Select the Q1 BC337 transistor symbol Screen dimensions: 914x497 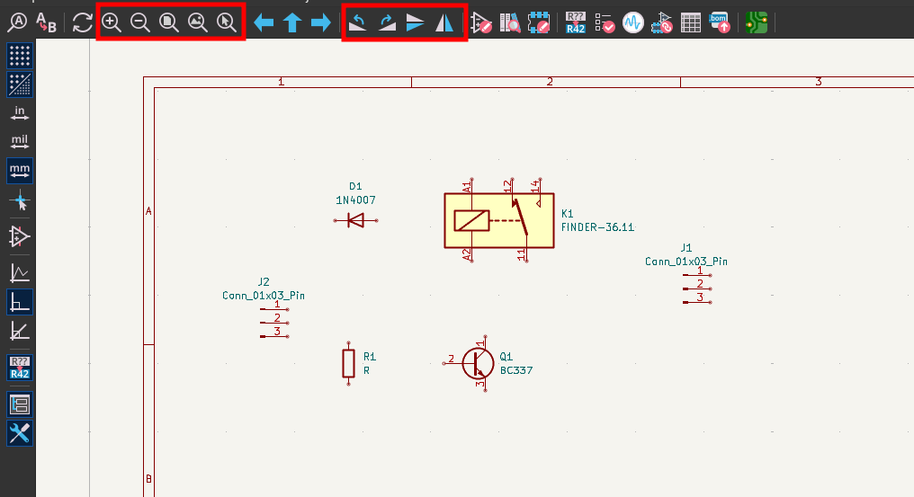476,363
